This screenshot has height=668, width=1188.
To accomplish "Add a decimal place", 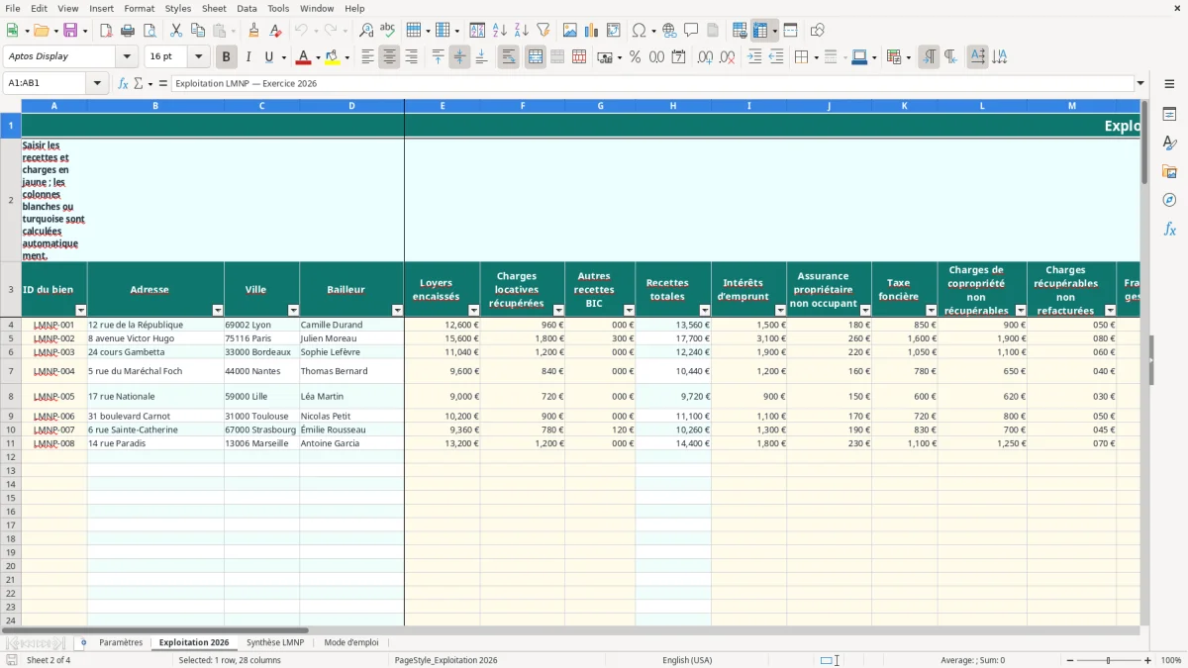I will tap(705, 57).
